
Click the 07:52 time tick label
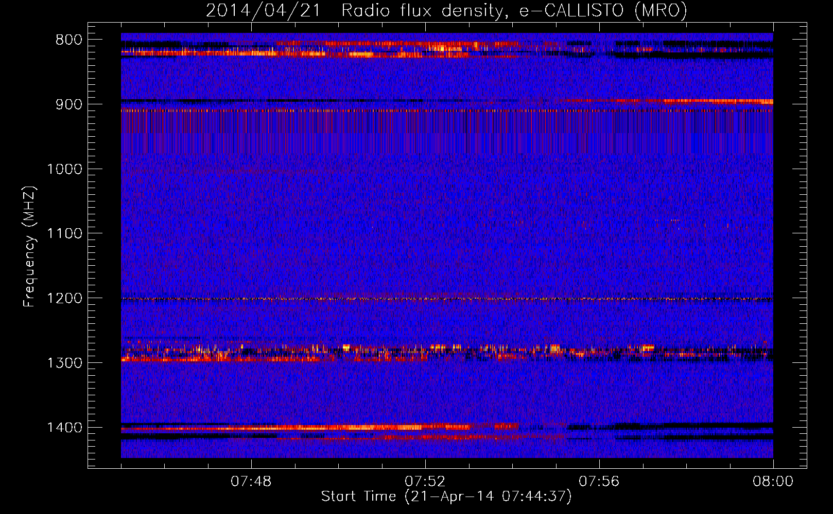click(x=425, y=482)
